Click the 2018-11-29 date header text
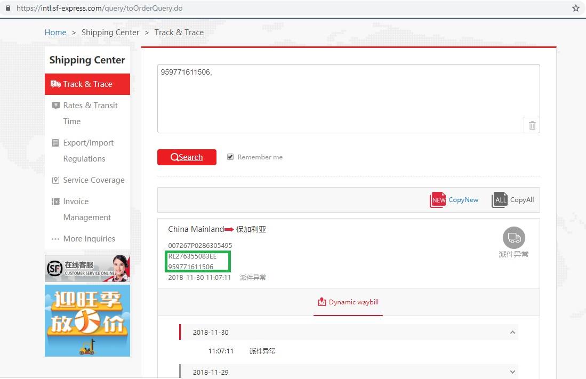Image resolution: width=586 pixels, height=379 pixels. [211, 372]
